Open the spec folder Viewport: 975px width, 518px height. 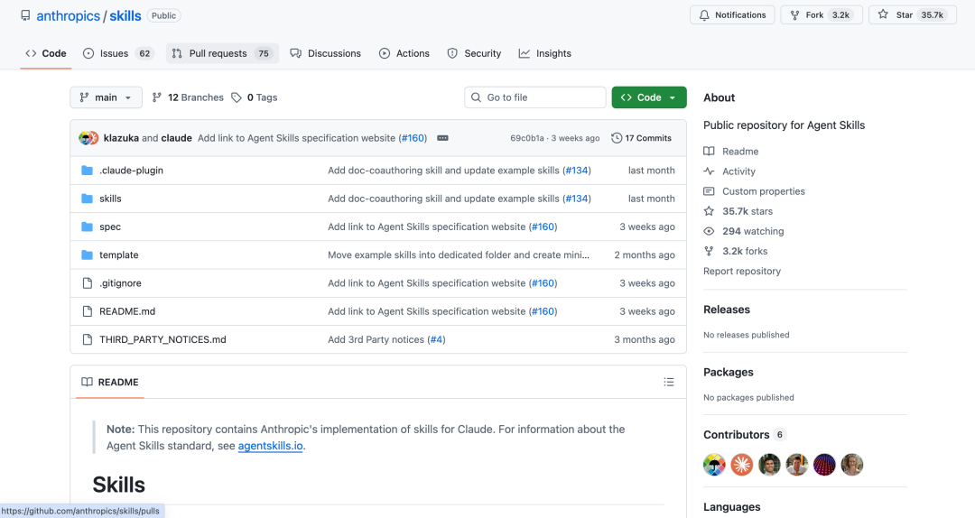pyautogui.click(x=110, y=227)
